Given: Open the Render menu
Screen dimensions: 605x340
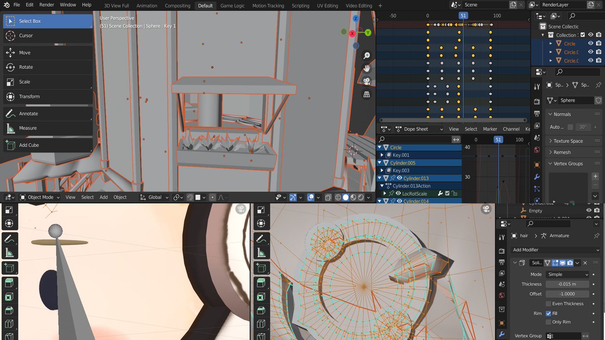Looking at the screenshot, I should [46, 5].
